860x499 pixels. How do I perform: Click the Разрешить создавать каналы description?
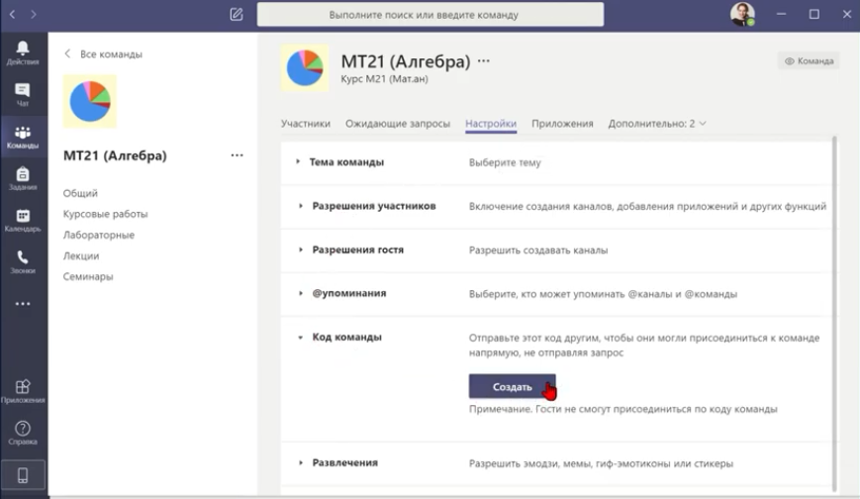point(538,250)
